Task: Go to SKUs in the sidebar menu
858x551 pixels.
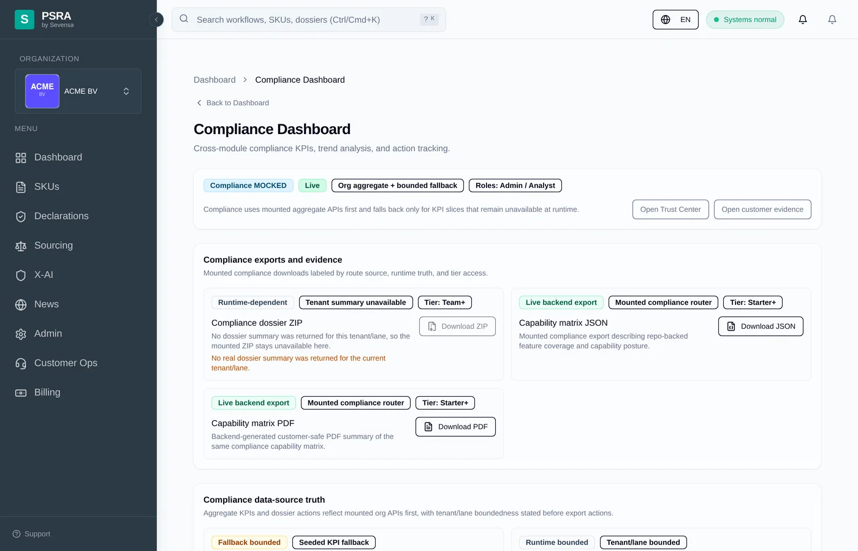Action: [47, 187]
